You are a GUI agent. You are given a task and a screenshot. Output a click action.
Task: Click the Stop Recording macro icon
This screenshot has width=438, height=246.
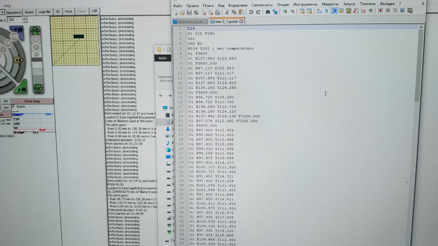(388, 11)
